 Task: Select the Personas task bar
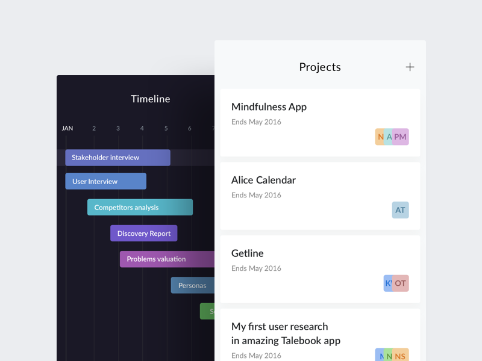(192, 286)
